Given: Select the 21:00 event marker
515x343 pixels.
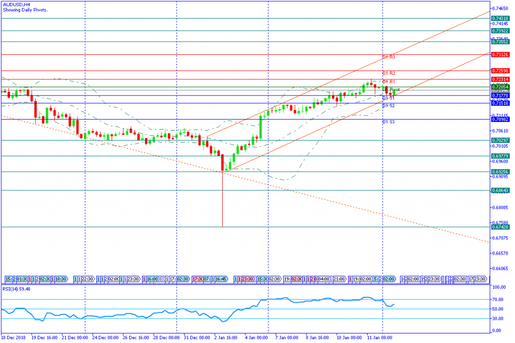Looking at the screenshot, I should (339, 279).
